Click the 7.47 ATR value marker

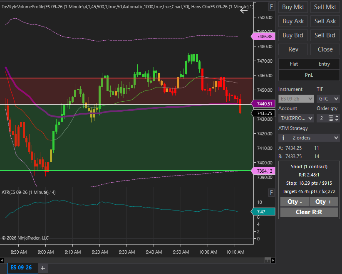pos(263,212)
